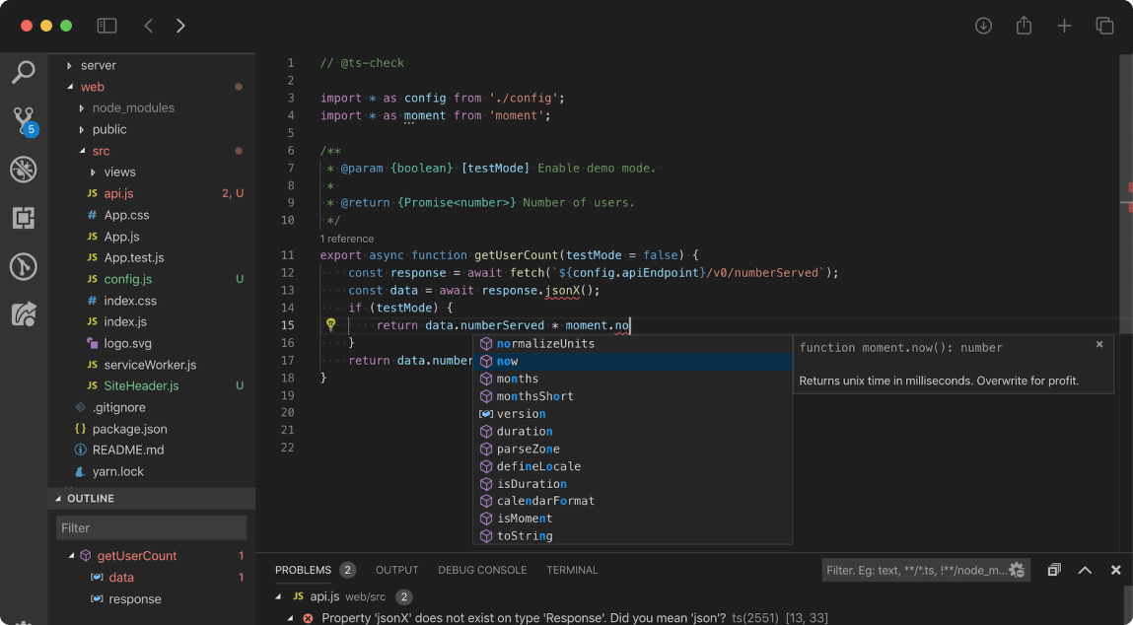Select 'now' suggestion in autocomplete
The width and height of the screenshot is (1133, 625).
pos(632,361)
